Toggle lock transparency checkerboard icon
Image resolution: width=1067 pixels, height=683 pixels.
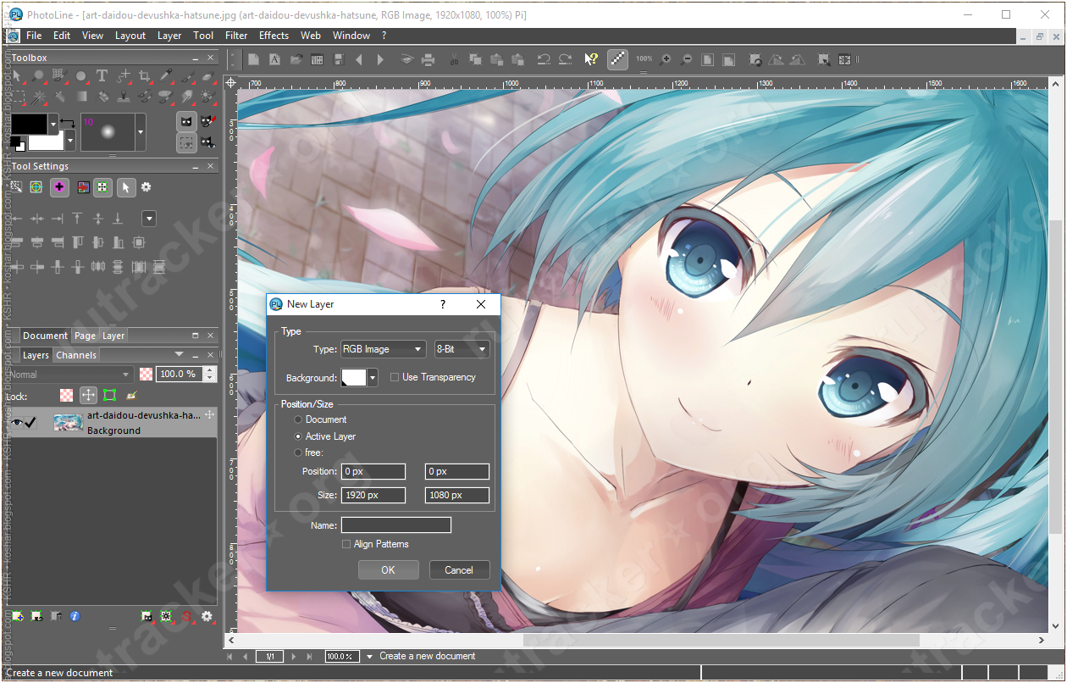(67, 395)
